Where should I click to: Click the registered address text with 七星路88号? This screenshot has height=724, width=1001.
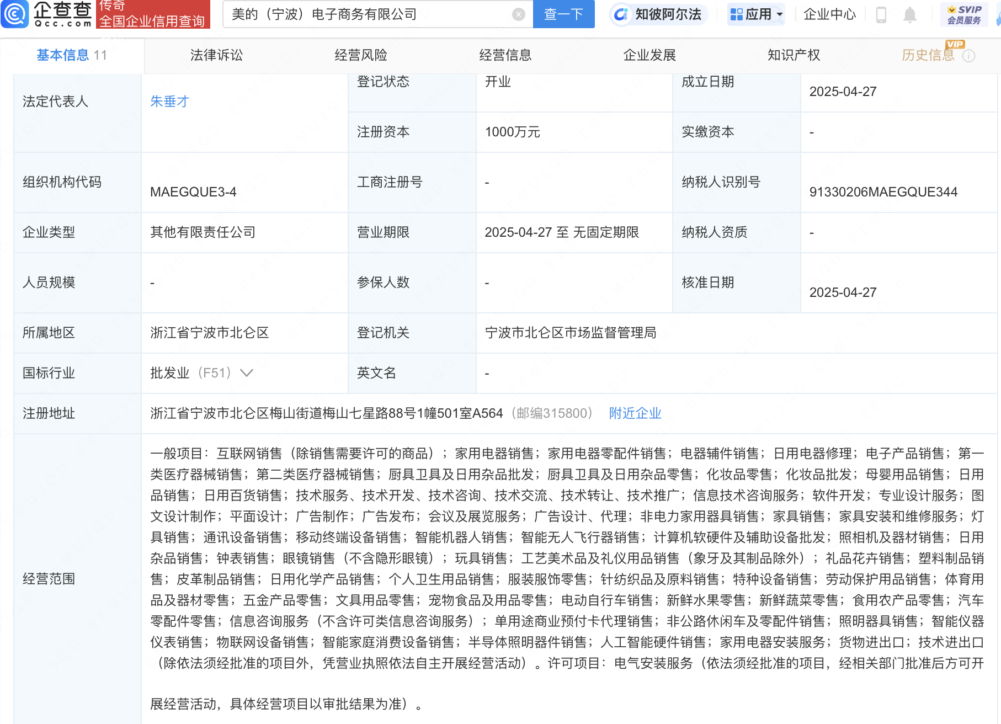327,413
